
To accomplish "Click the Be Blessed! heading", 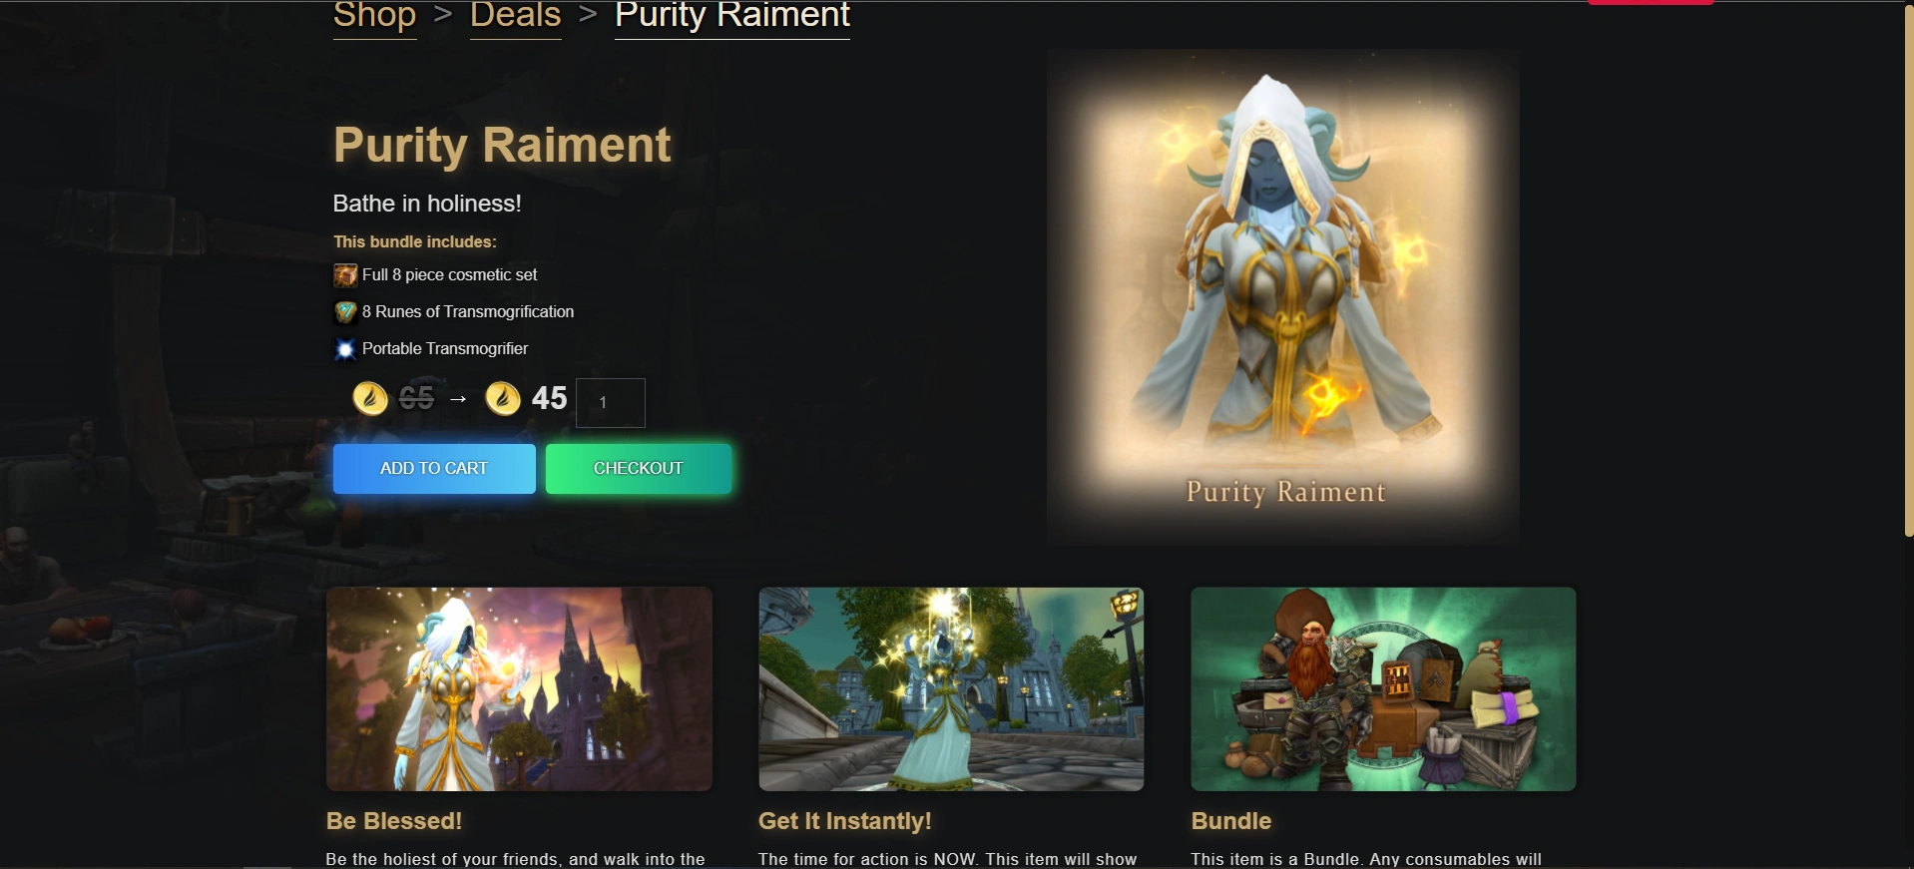I will pos(394,821).
